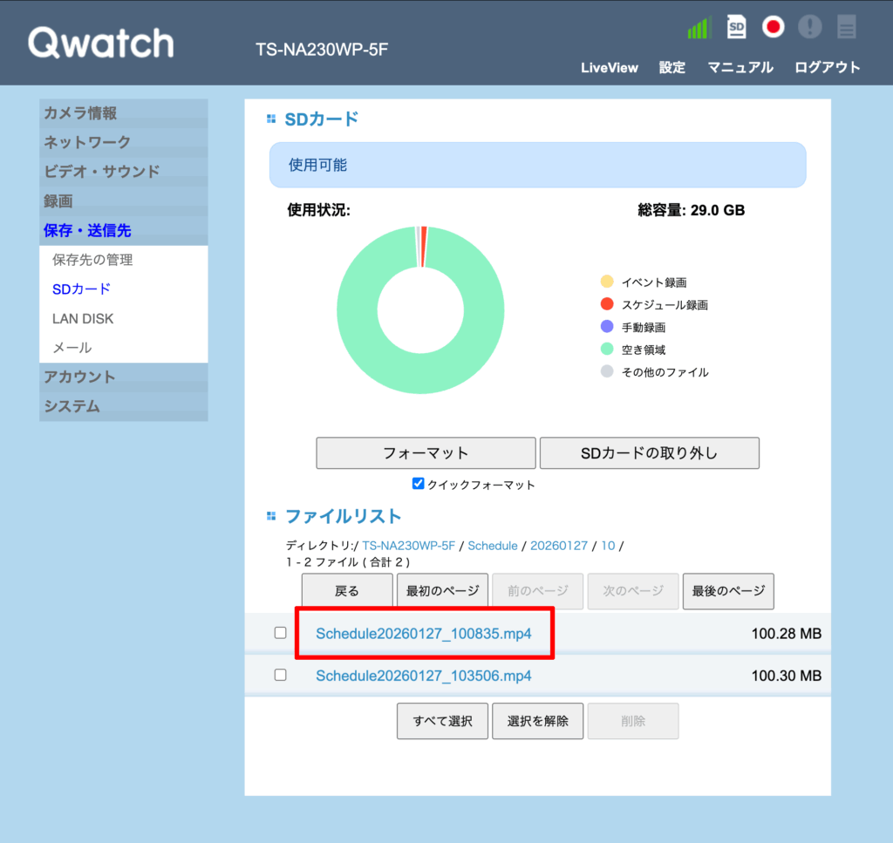893x843 pixels.
Task: Click the red スケジュール録画 legend swatch
Action: tap(607, 304)
